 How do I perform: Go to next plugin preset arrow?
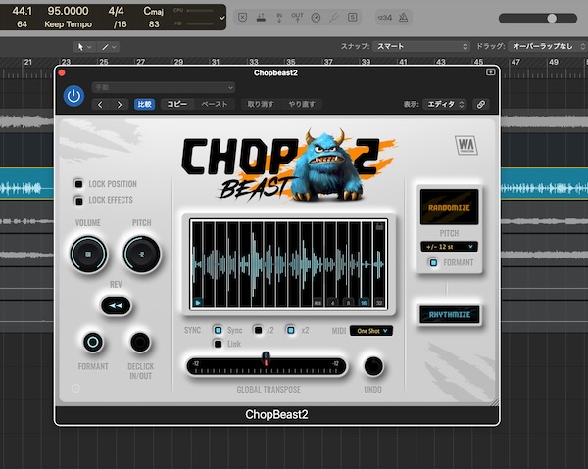coord(119,105)
